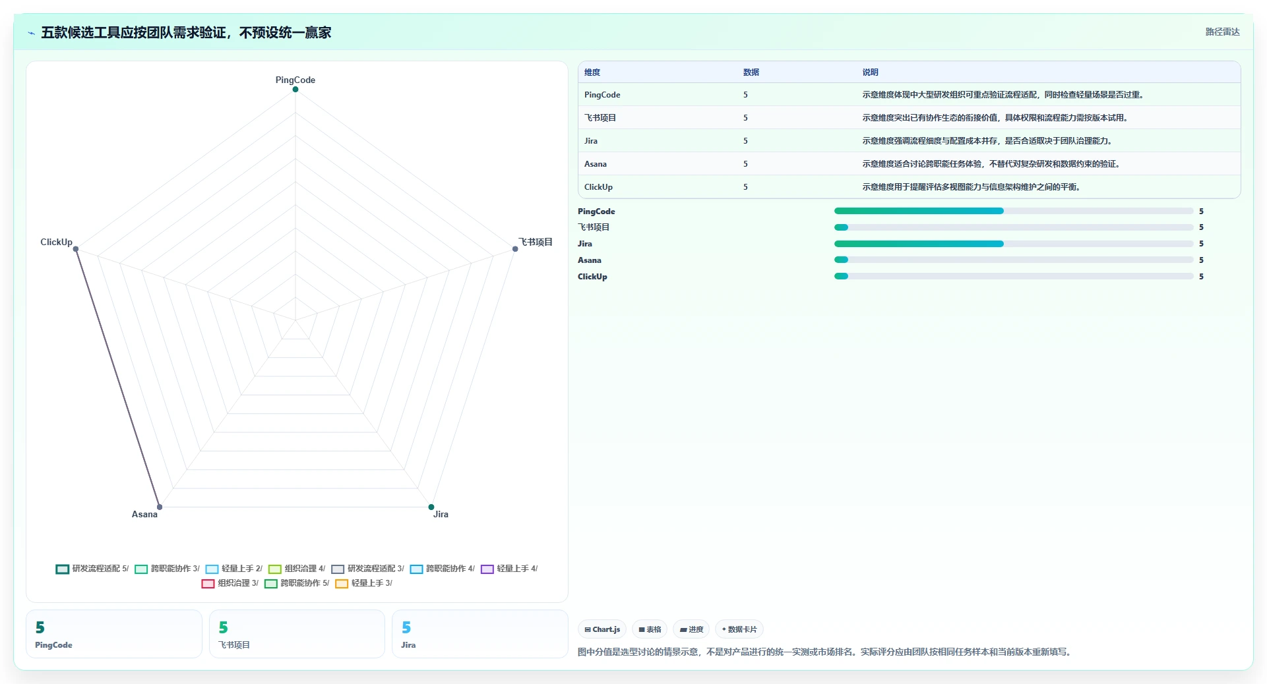Open the 飞书项目 data card
1267x684 pixels.
click(297, 634)
